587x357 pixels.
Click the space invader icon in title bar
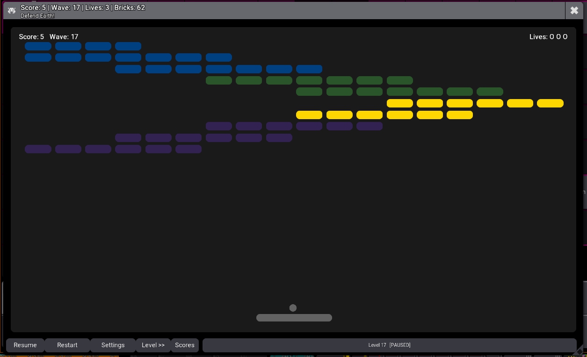coord(12,10)
